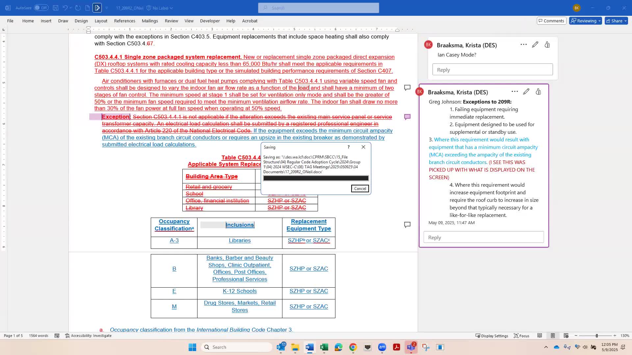Open more options for Ian Casey comment
Screen dimensions: 632x355
523,45
